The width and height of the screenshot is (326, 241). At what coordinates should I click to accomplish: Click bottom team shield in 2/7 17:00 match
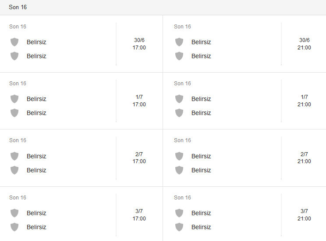point(14,170)
